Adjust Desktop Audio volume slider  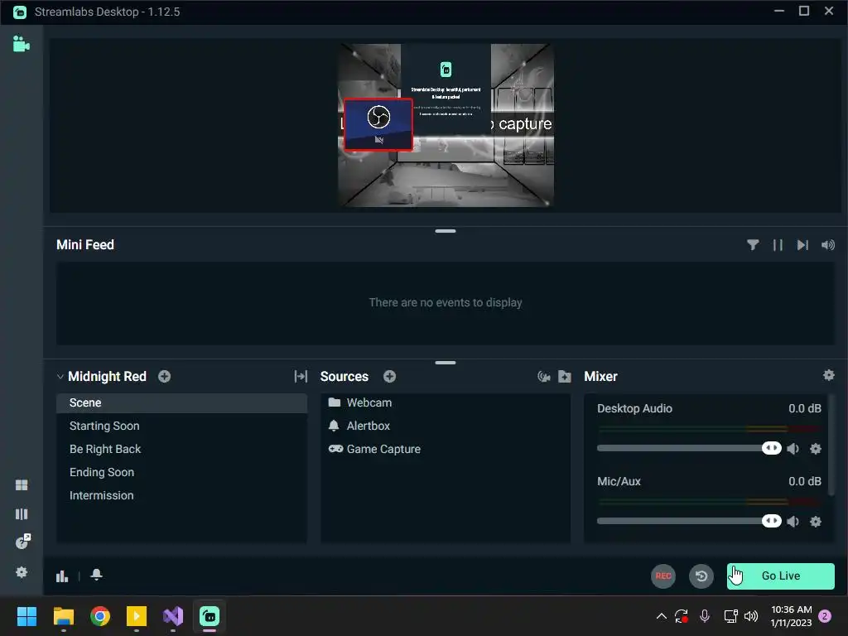[x=689, y=448]
